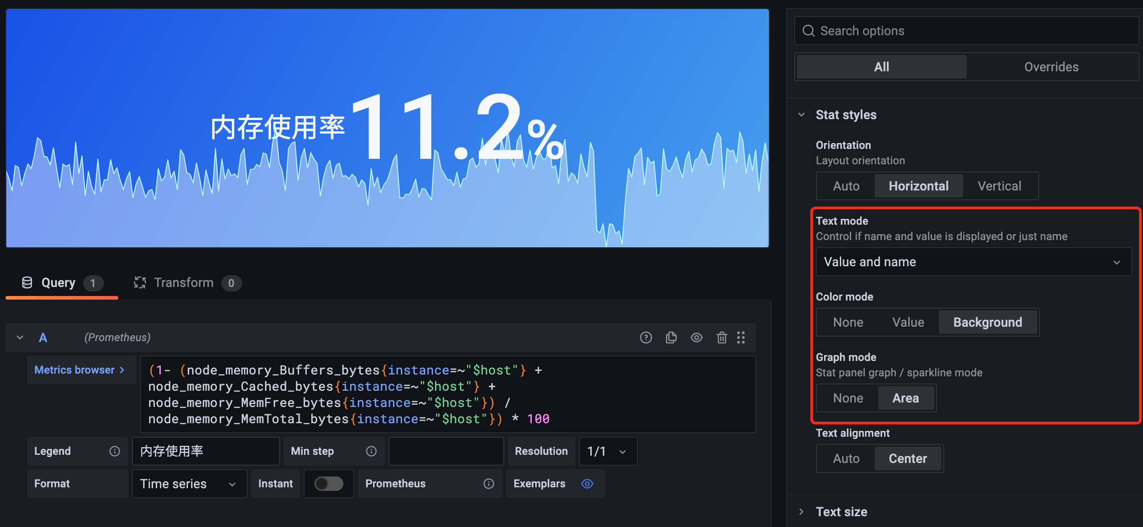Click the Legend info icon
This screenshot has width=1143, height=527.
(x=115, y=451)
